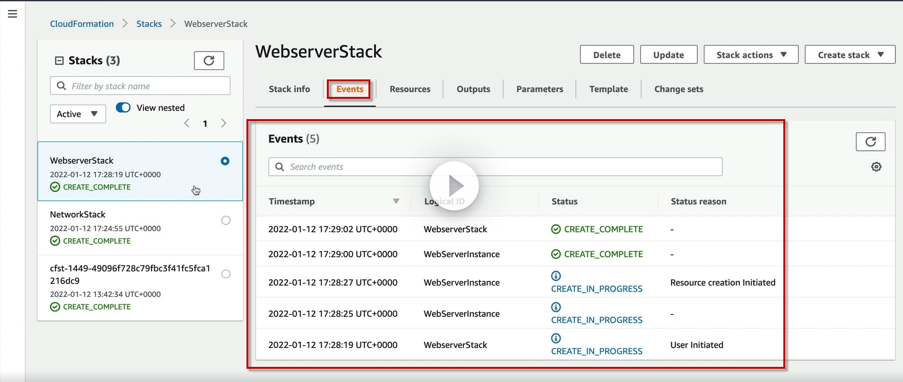Open NetworkStack in the stacks list

[x=78, y=215]
